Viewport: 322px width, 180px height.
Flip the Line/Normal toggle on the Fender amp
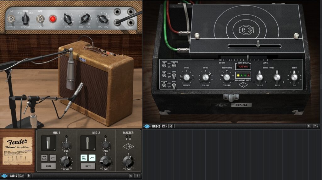[11, 19]
